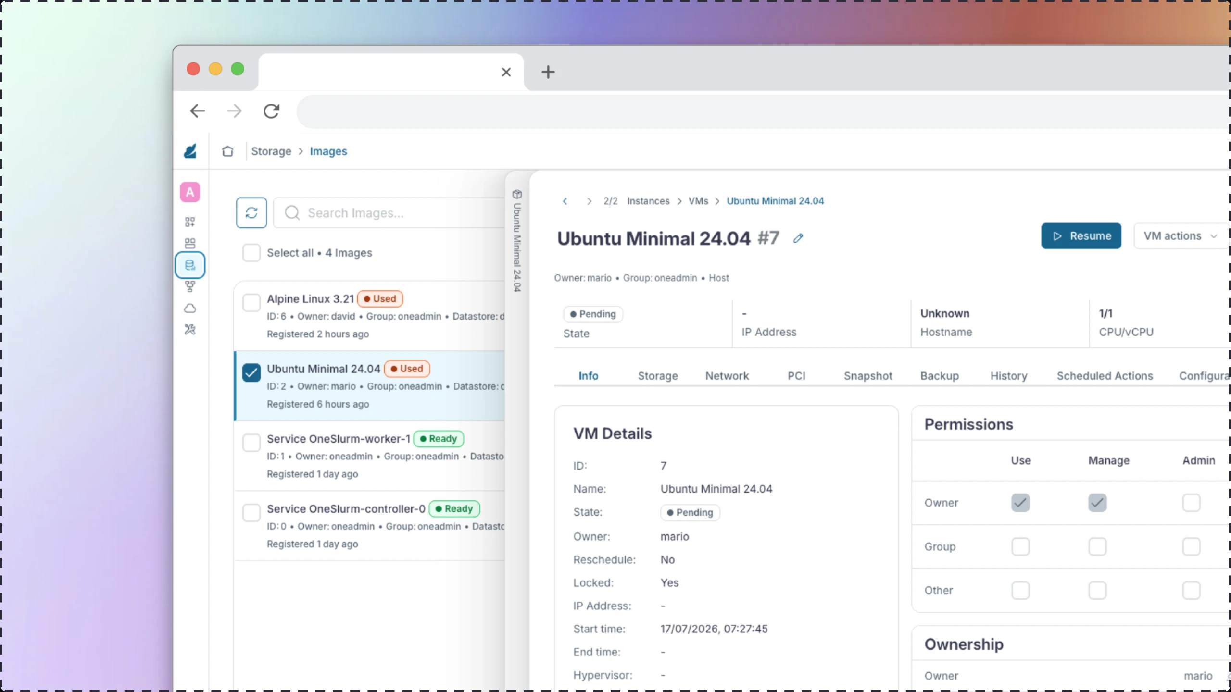Click the Images breadcrumb link
The image size is (1231, 692).
(x=328, y=151)
